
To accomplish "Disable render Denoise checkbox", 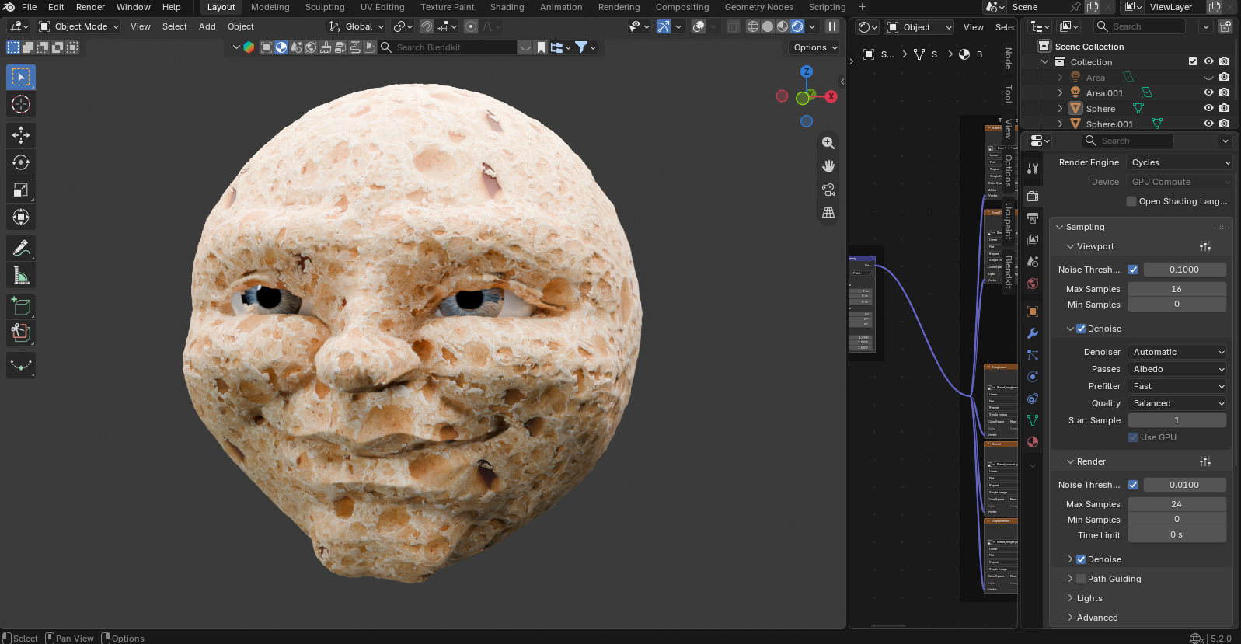I will click(x=1081, y=559).
